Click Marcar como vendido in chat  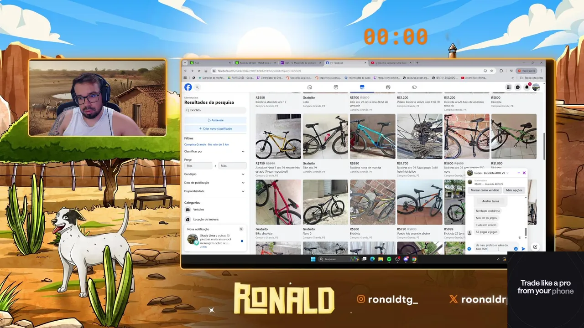coord(485,190)
